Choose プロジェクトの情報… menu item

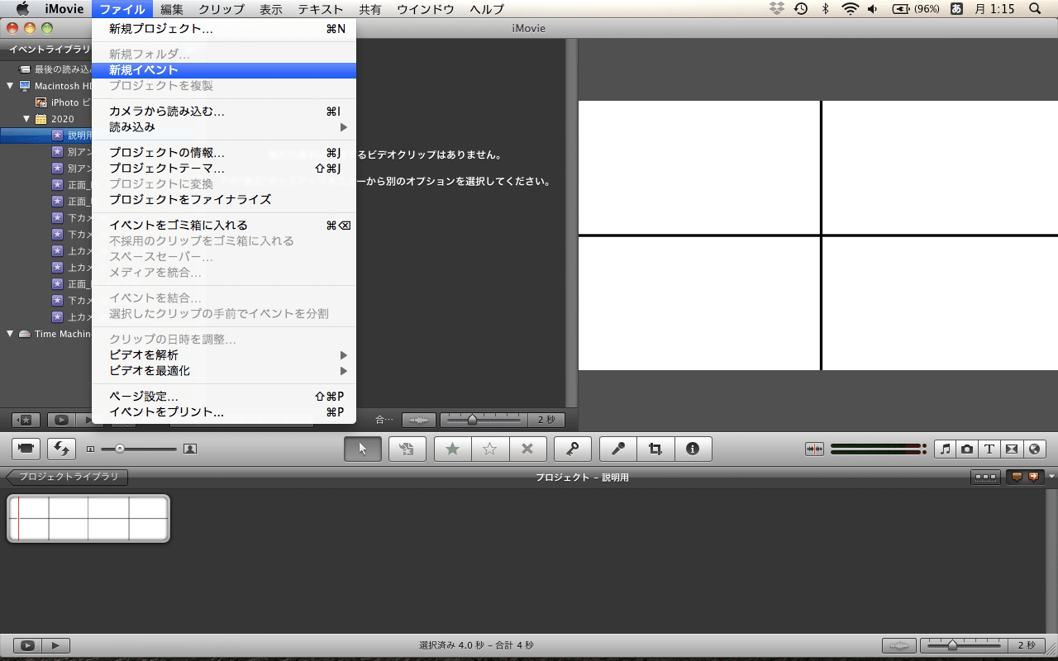224,153
